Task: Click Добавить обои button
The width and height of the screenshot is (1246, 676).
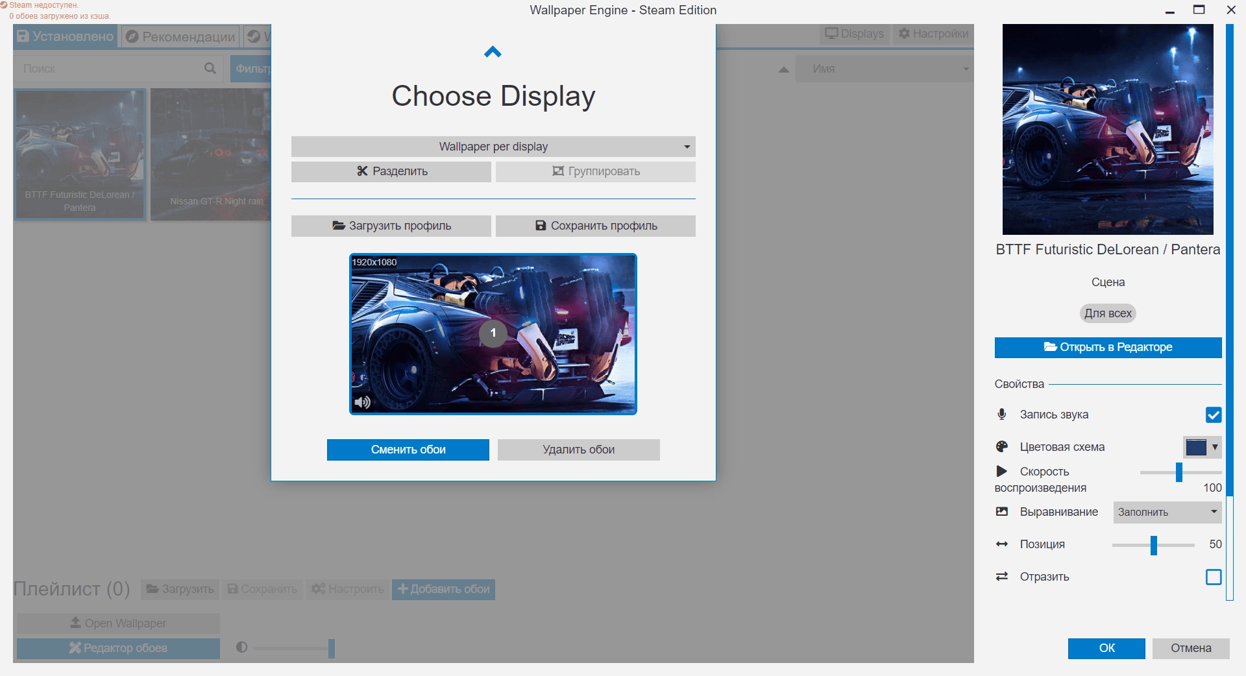Action: point(443,589)
